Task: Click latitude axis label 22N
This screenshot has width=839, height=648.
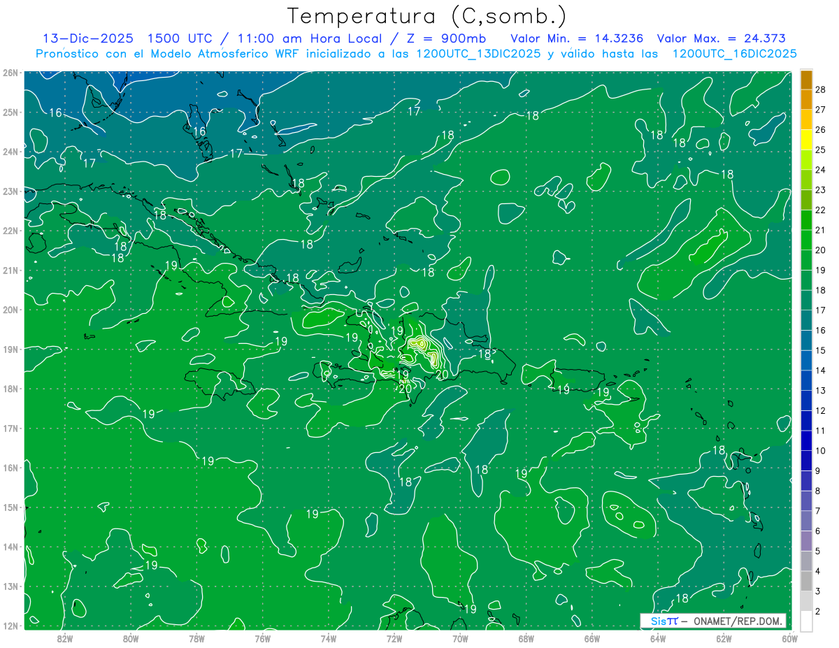Action: pos(10,231)
